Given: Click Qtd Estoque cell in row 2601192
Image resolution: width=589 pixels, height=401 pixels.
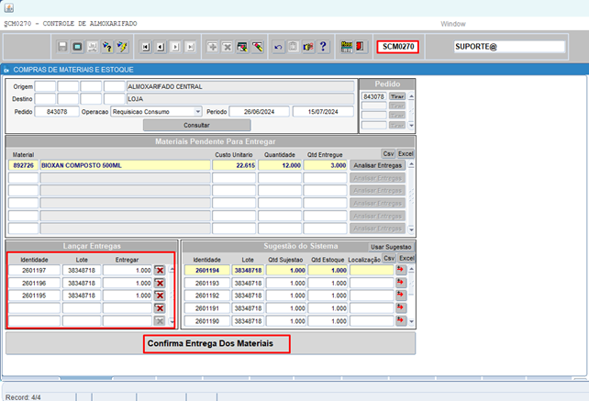Looking at the screenshot, I should click(x=328, y=295).
